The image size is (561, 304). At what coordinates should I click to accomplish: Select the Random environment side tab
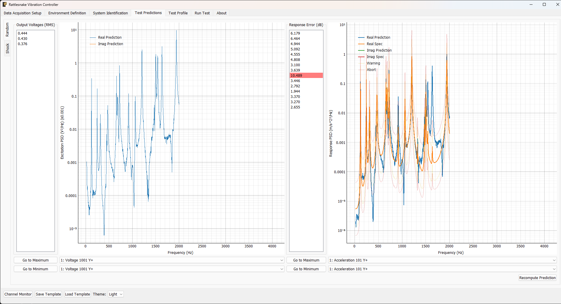click(x=7, y=29)
